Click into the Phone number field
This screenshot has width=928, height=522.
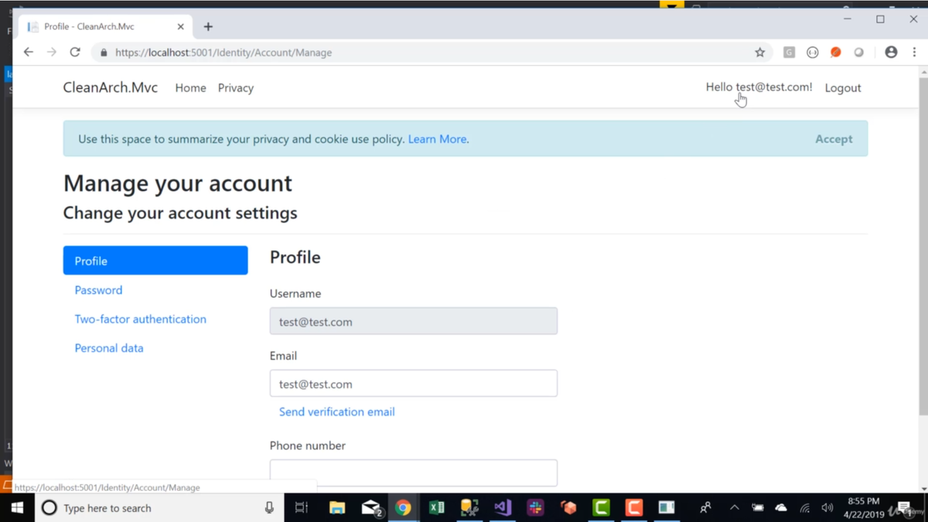click(x=414, y=473)
